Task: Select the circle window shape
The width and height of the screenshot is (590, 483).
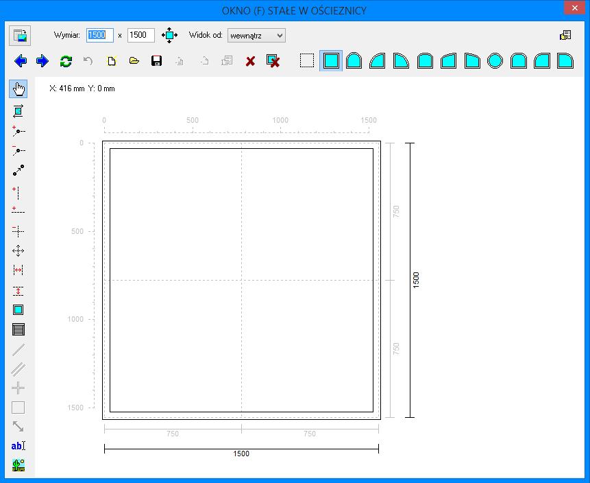Action: (495, 60)
